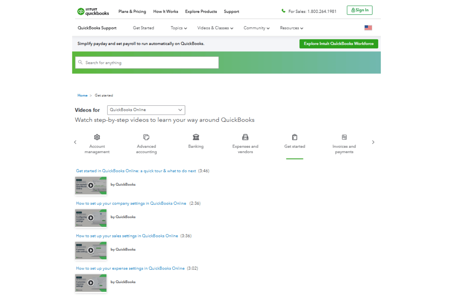
Task: Click the Get started breadcrumb text
Action: coord(104,95)
